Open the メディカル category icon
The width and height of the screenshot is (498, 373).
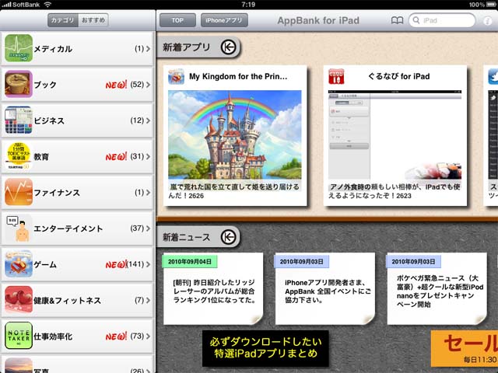pyautogui.click(x=19, y=48)
